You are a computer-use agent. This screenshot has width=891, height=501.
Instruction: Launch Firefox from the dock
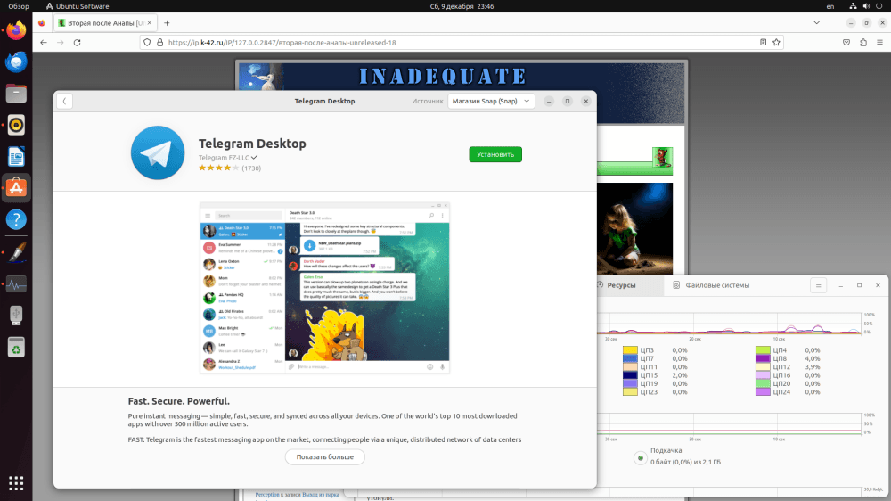tap(16, 30)
